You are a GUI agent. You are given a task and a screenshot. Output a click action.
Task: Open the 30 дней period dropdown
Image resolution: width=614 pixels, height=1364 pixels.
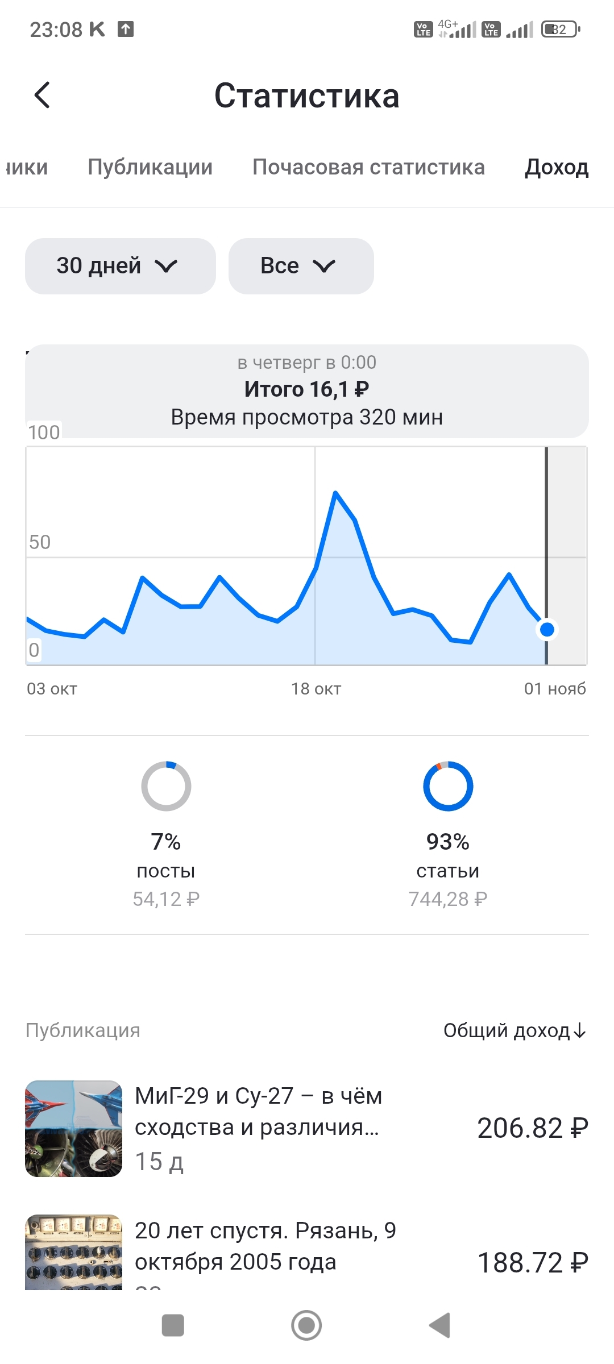point(120,266)
